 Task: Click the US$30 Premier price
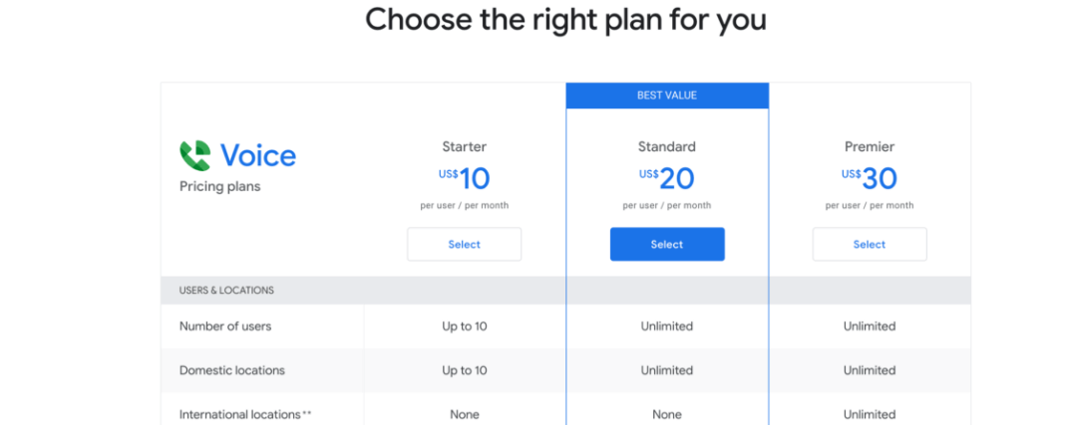coord(870,179)
